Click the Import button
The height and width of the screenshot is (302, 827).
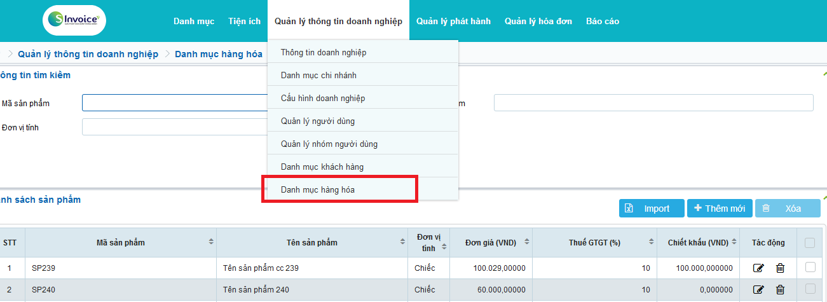point(651,209)
